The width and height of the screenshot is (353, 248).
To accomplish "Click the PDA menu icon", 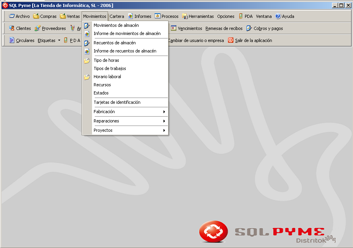I will click(241, 16).
